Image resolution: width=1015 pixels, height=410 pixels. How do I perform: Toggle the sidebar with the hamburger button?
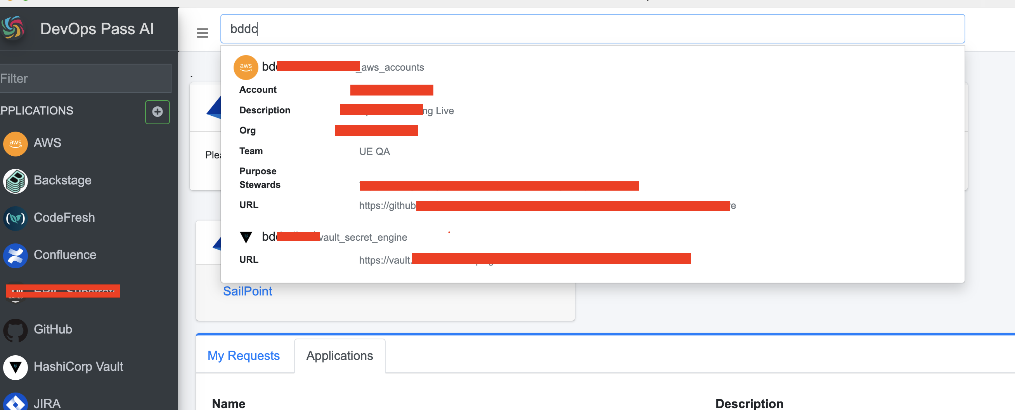pyautogui.click(x=202, y=33)
